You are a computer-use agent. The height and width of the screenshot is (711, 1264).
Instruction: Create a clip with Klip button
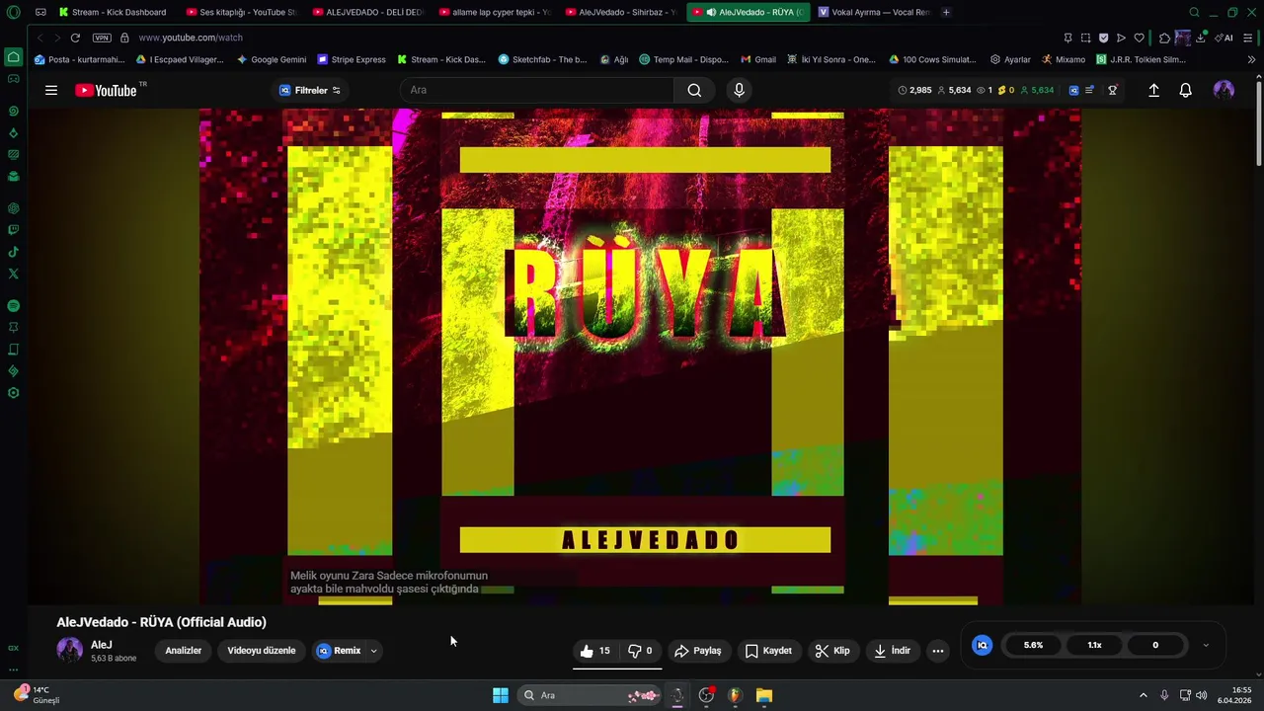coord(832,651)
